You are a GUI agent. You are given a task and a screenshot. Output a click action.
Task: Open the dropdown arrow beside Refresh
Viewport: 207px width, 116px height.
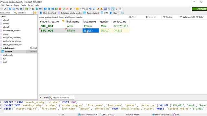click(30, 9)
